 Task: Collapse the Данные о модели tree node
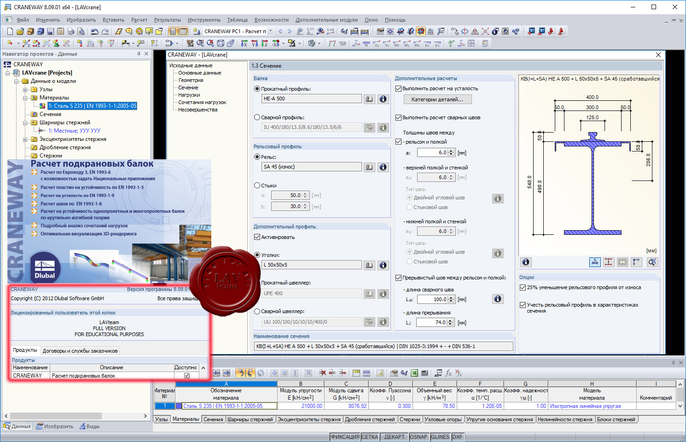click(17, 81)
